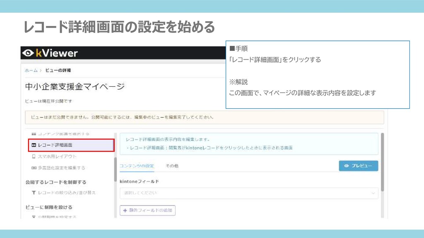Click the plus icon in 静的フィールドの追加
424x238 pixels.
[125, 210]
